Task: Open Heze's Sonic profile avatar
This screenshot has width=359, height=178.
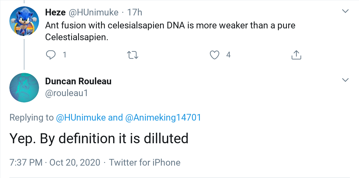Action: click(24, 21)
